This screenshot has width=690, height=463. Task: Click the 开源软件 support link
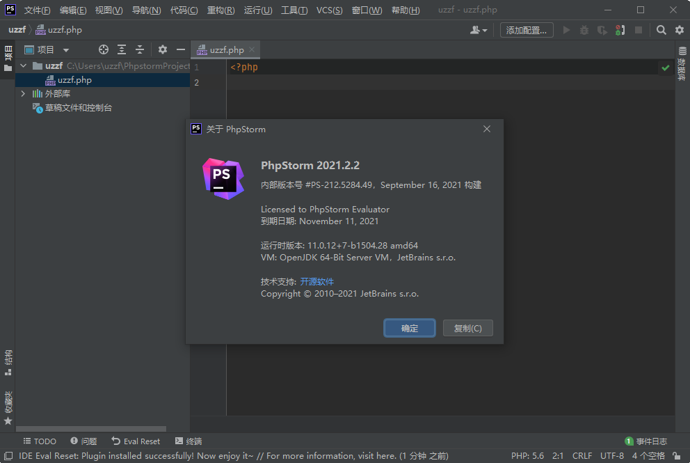click(317, 281)
